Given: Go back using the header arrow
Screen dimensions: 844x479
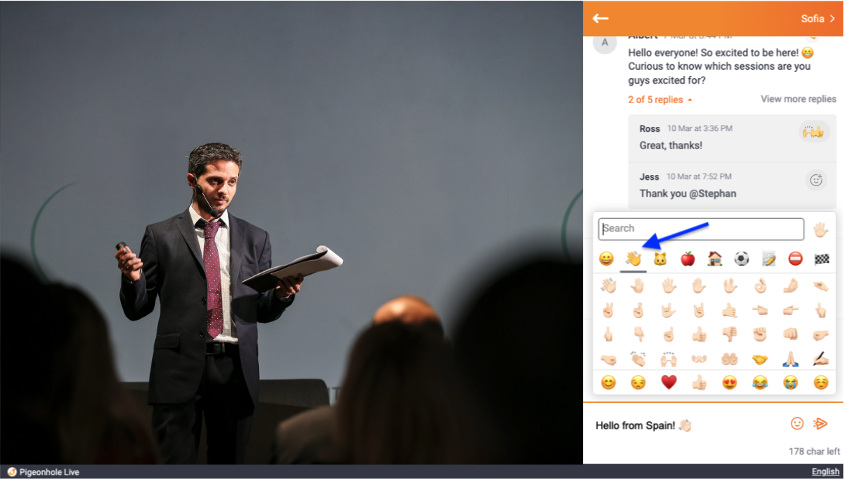Looking at the screenshot, I should pyautogui.click(x=600, y=19).
